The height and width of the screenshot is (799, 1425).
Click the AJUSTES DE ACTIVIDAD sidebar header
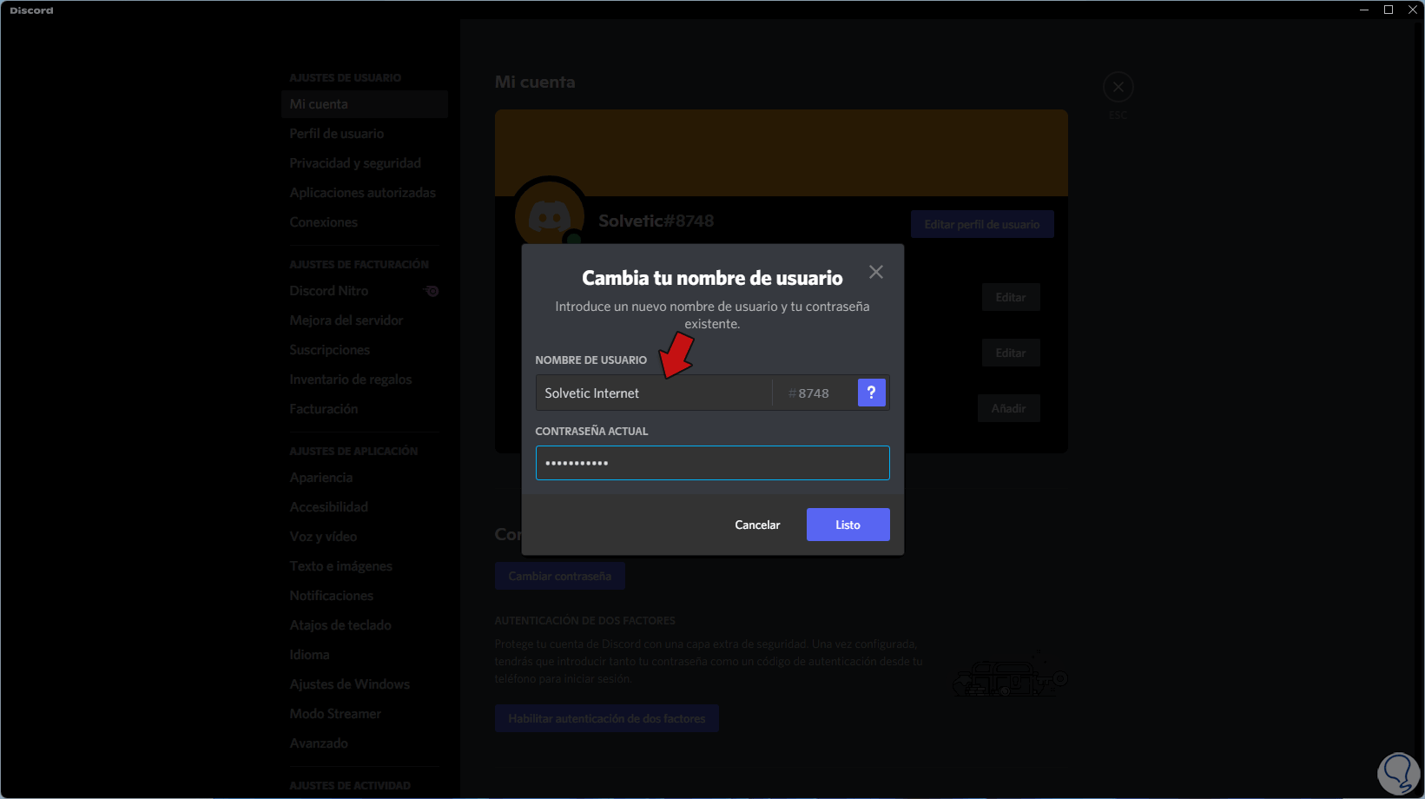click(350, 786)
